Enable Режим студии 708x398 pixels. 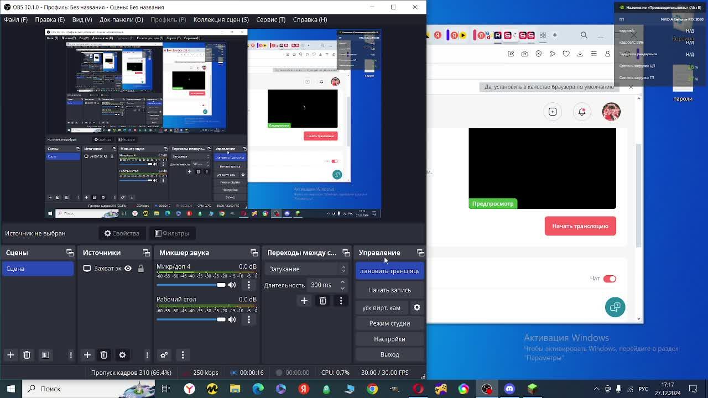389,323
